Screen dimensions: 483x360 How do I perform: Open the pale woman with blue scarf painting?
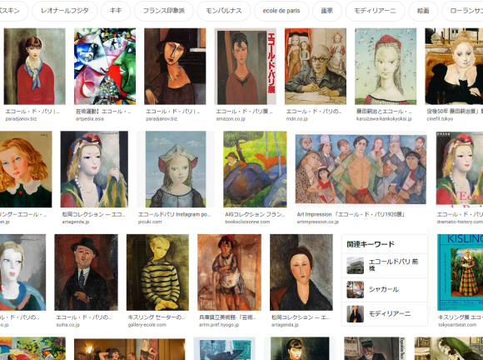22,272
